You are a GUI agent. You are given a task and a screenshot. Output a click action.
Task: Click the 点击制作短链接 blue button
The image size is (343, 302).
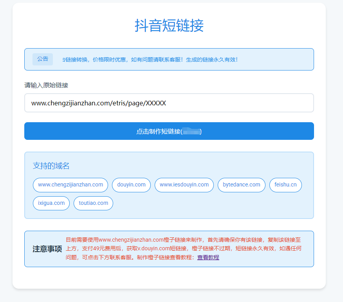(x=168, y=131)
